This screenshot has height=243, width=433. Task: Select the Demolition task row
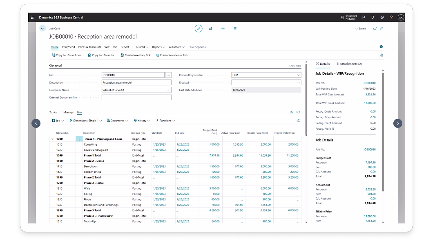coord(175,166)
